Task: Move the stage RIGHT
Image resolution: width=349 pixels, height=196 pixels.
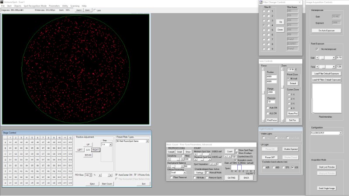Action: pyautogui.click(x=96, y=149)
